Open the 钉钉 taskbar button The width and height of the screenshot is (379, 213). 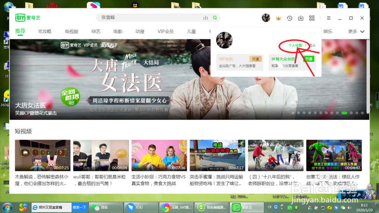[141, 207]
